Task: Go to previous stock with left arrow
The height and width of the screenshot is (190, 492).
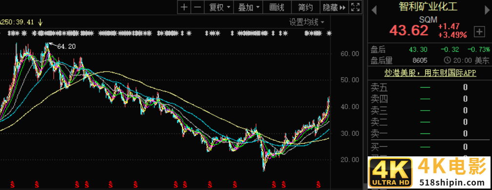Action: pos(374,10)
